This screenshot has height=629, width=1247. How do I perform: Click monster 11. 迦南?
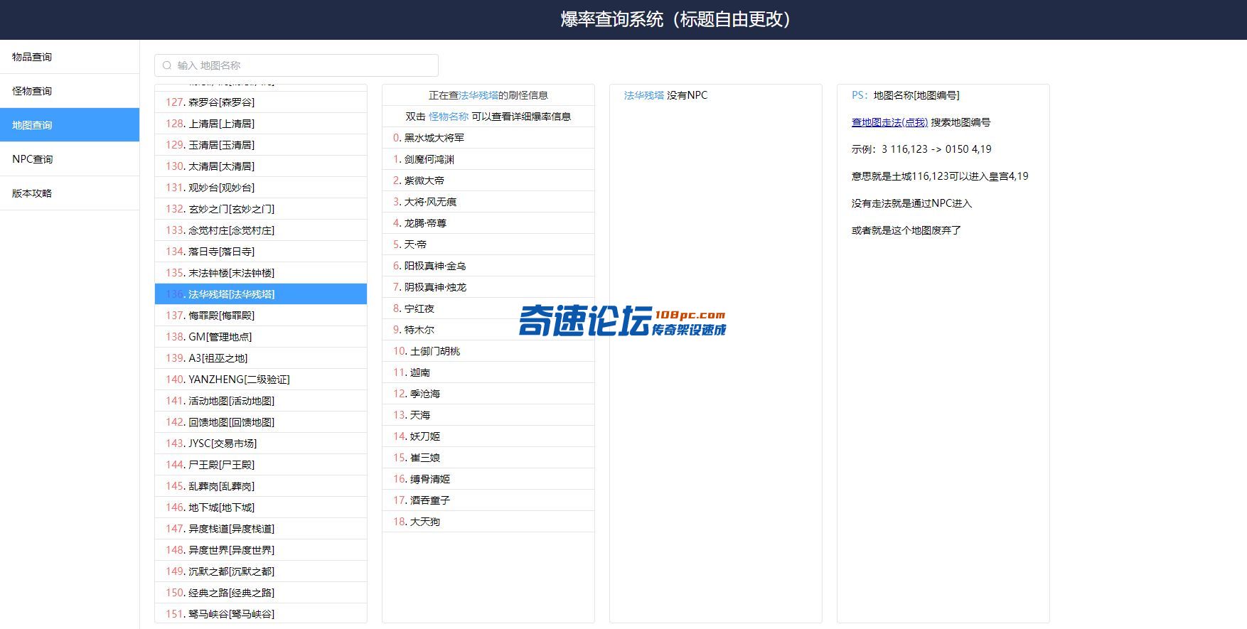click(488, 372)
